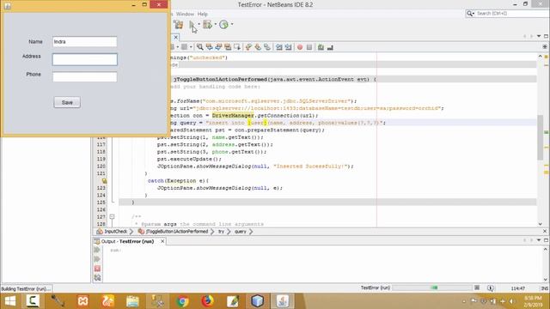The height and width of the screenshot is (309, 550).
Task: Click the Clean and Build Project toolbar icon
Action: 179,24
